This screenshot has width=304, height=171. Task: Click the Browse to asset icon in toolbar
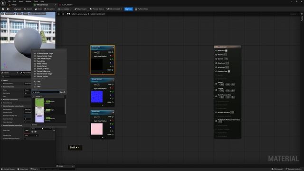pos(8,9)
